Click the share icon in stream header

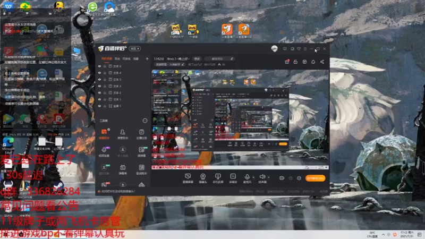pyautogui.click(x=322, y=62)
